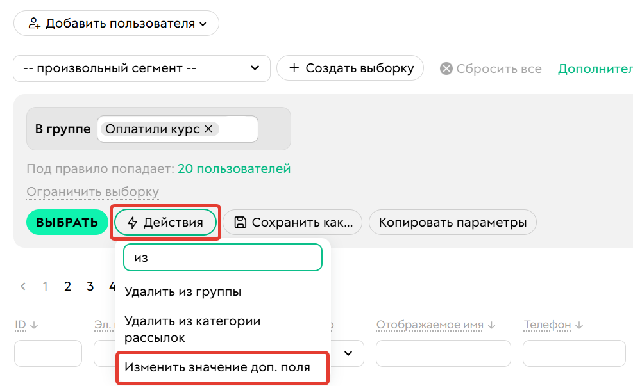Click the save disk icon on Сохранить как
This screenshot has width=633, height=386.
coord(239,222)
